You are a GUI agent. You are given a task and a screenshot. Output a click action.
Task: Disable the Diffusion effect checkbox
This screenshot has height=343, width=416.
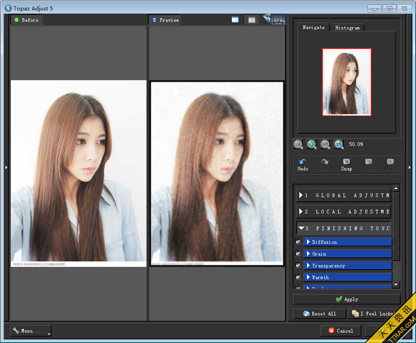click(x=297, y=242)
